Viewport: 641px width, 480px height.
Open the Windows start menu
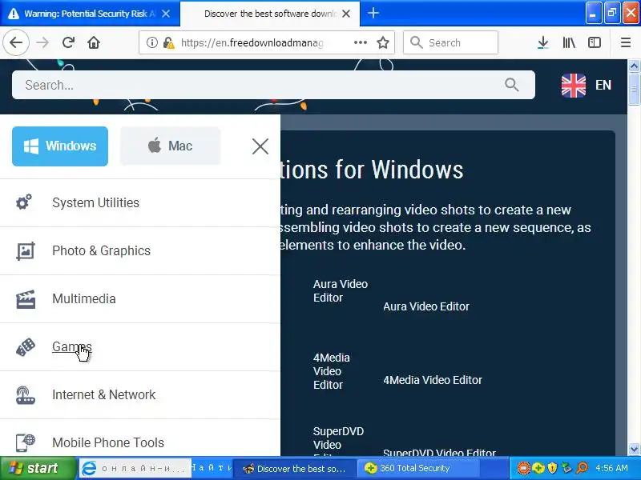click(x=38, y=468)
